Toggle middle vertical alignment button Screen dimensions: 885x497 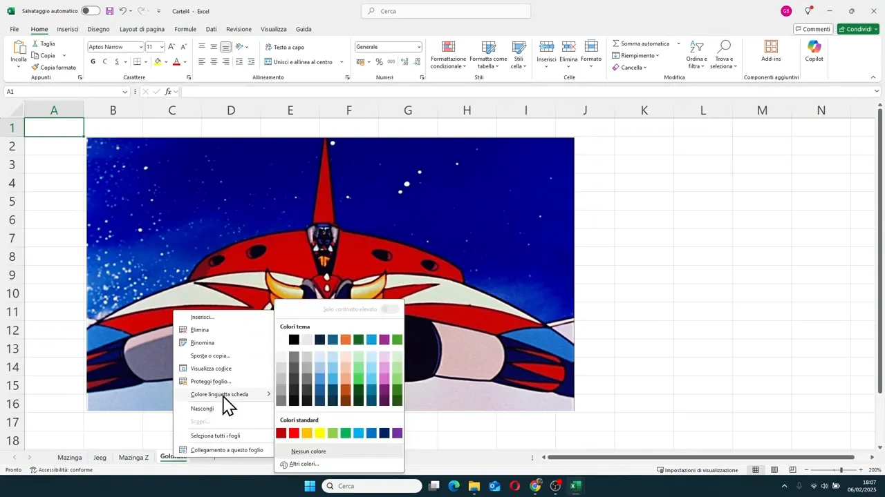(214, 47)
